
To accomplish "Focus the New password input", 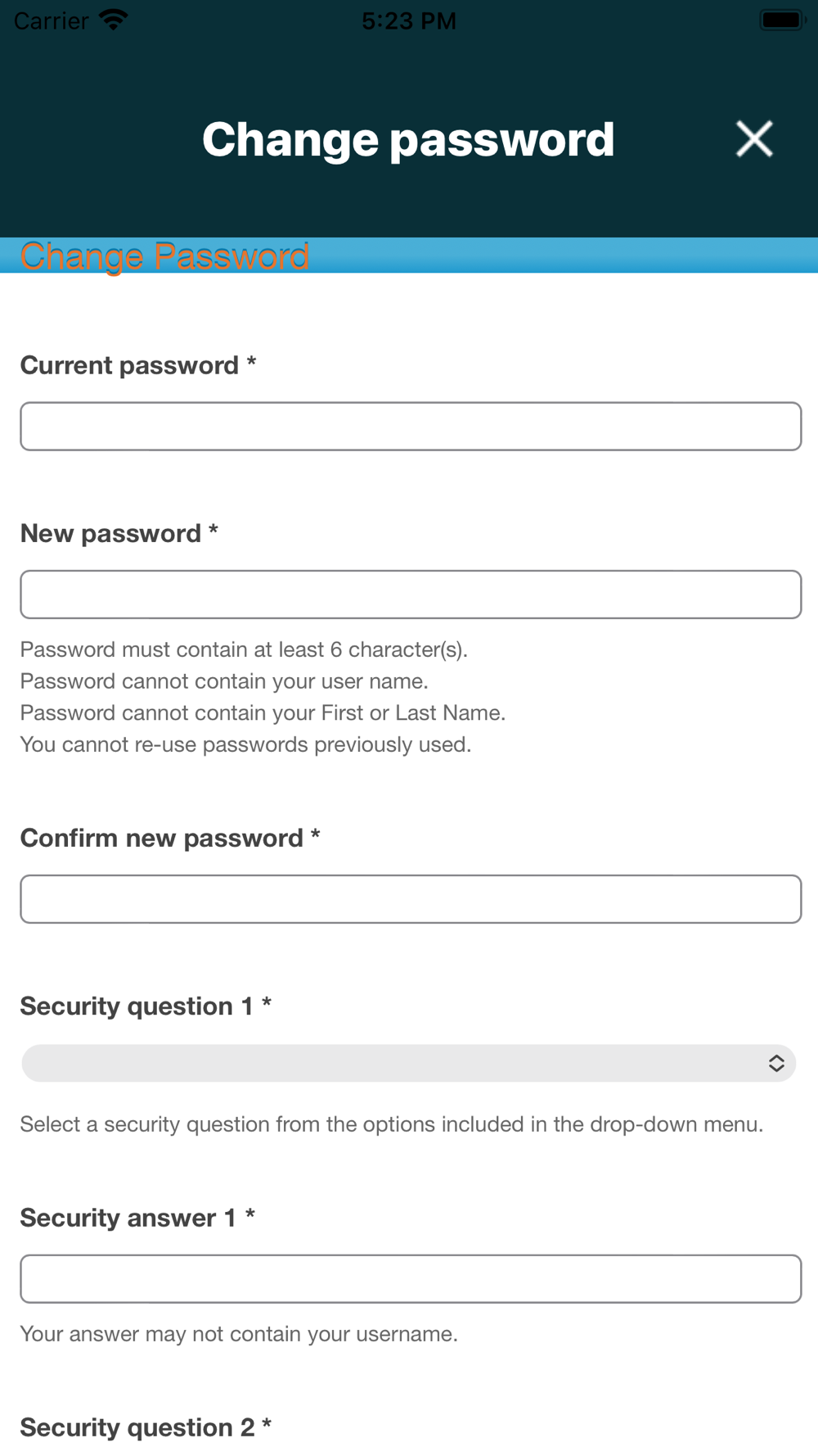I will click(411, 595).
